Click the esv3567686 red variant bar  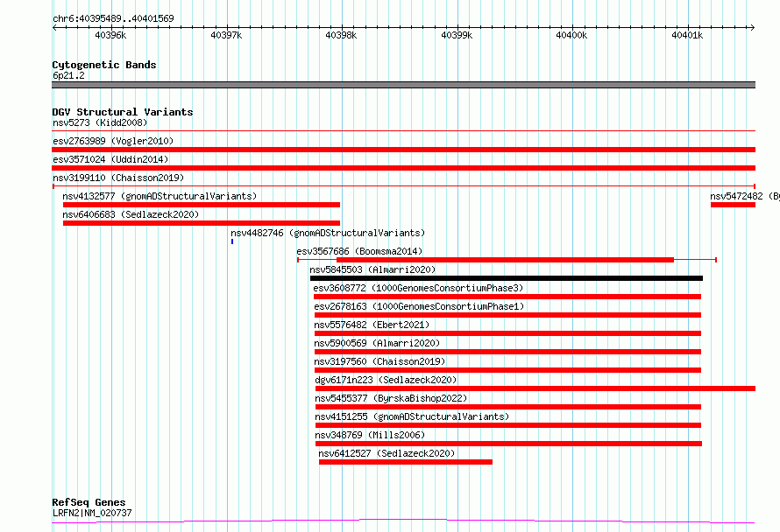click(x=505, y=260)
